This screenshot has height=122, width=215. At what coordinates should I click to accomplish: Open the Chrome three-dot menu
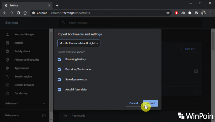coord(210,13)
